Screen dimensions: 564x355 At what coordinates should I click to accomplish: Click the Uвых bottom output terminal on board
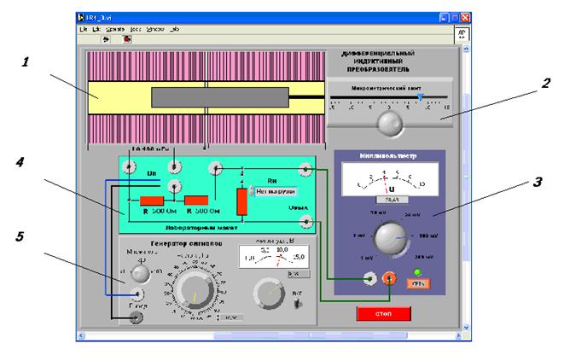point(305,222)
